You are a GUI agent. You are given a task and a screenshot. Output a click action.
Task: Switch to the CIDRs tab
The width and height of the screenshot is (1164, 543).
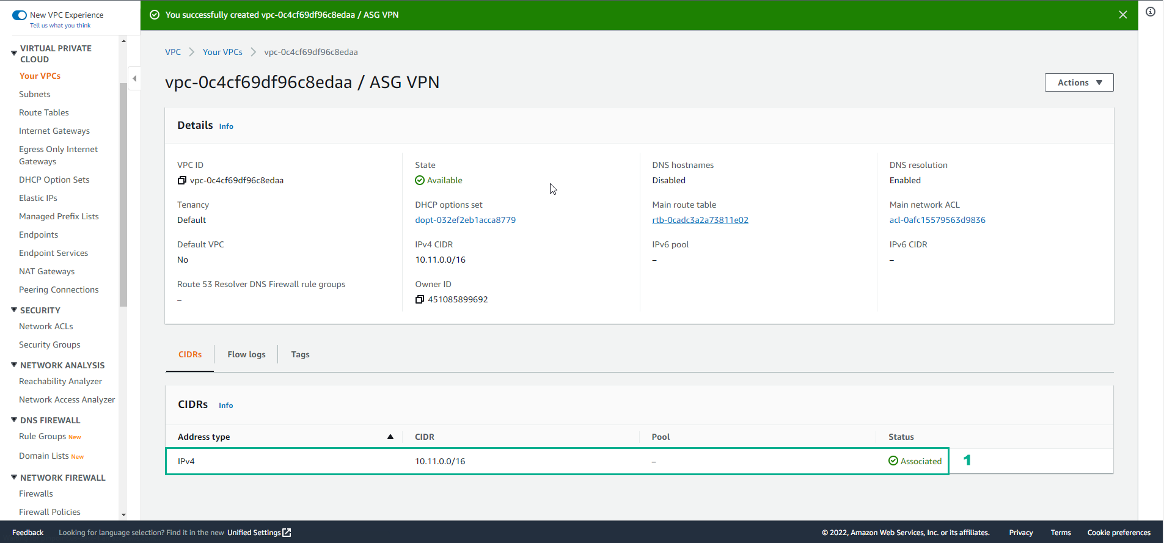190,354
